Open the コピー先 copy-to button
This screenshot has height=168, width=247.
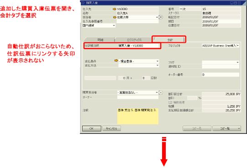[226, 128]
